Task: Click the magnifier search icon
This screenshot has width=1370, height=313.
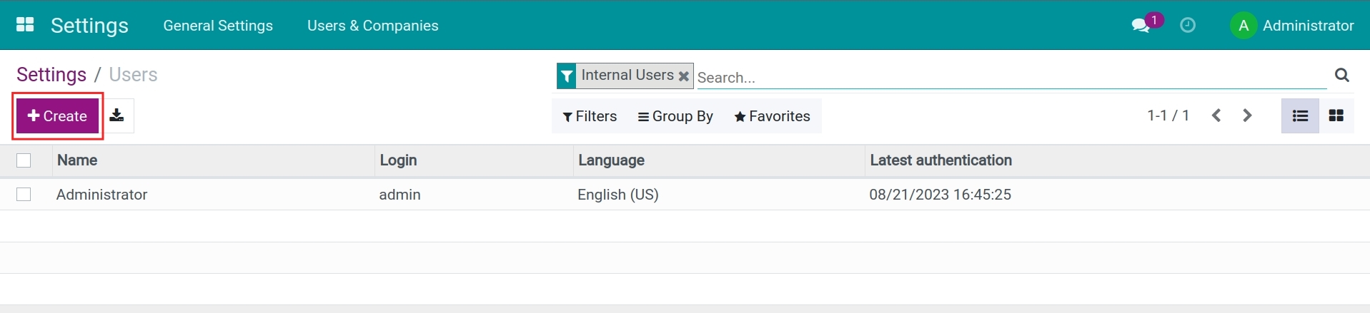Action: 1342,75
